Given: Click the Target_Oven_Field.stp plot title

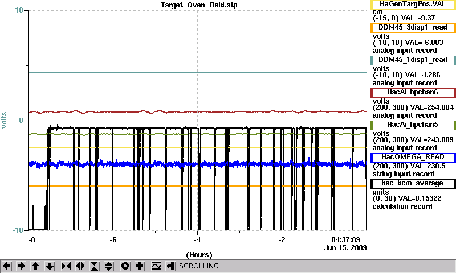Looking at the screenshot, I should 199,5.
